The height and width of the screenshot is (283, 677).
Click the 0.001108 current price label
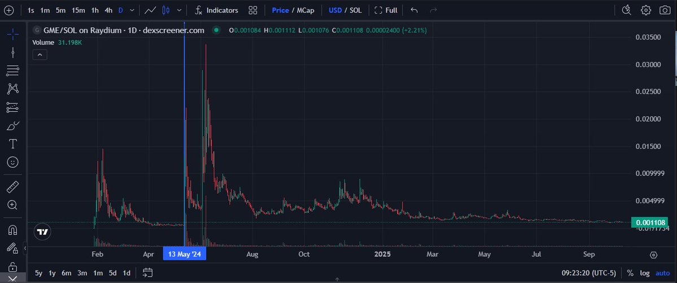(x=649, y=223)
